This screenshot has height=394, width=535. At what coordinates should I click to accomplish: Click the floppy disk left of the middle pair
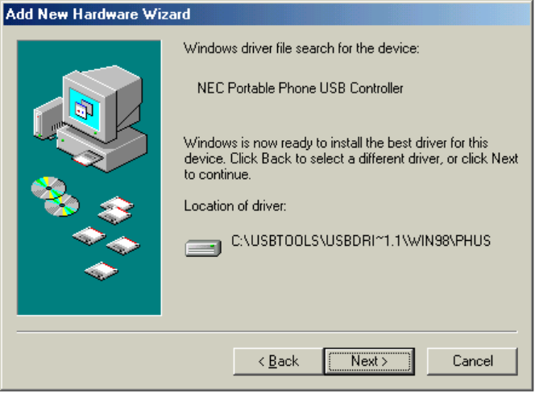point(89,236)
